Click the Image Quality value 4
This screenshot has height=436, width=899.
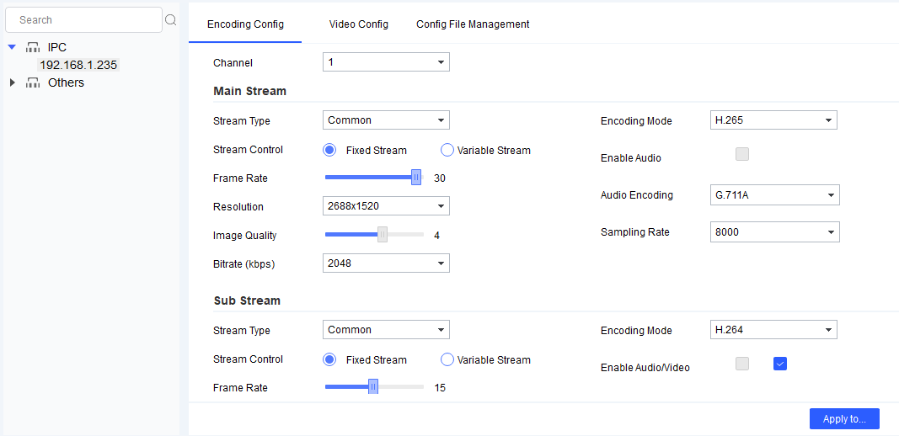437,235
